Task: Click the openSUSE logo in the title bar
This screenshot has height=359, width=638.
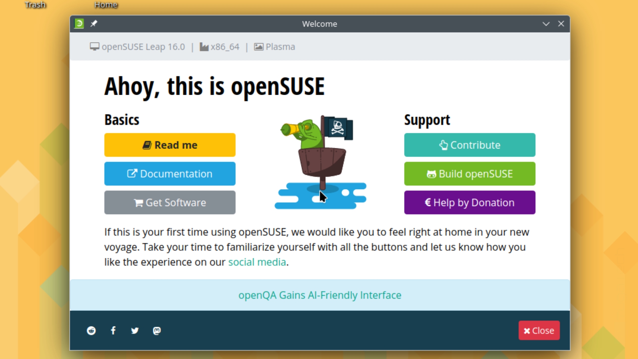Action: pos(78,24)
